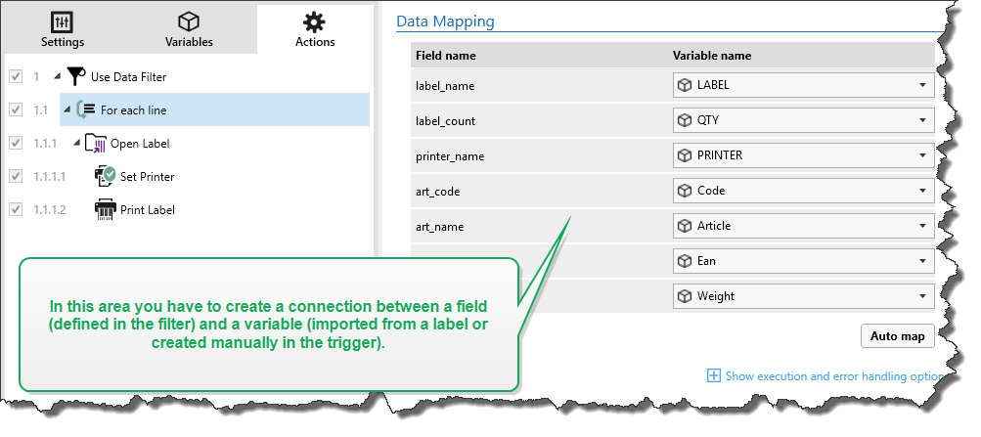
Task: Open the LABEL variable dropdown
Action: point(921,85)
